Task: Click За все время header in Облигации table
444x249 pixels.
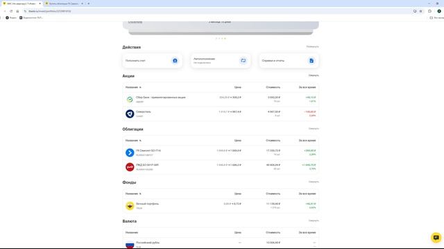Action: (x=307, y=140)
